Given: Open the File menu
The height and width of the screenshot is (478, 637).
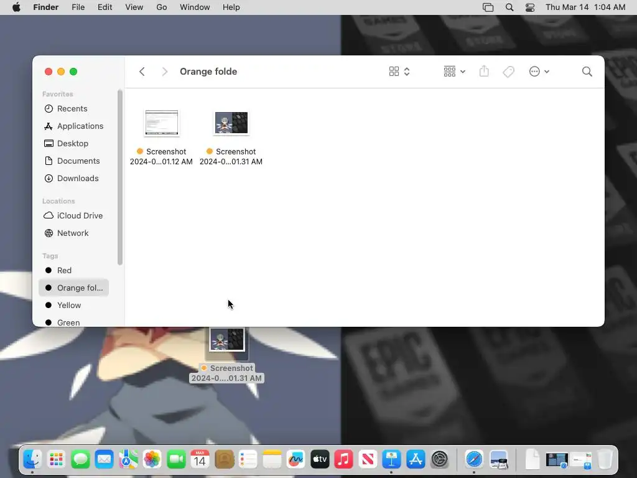Looking at the screenshot, I should coord(78,7).
